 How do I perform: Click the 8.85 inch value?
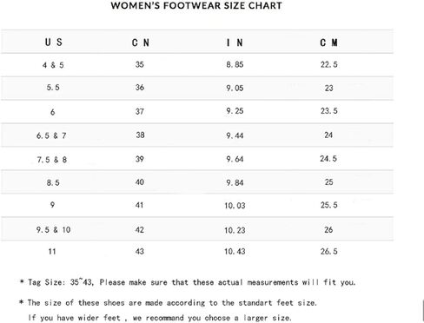tap(235, 64)
